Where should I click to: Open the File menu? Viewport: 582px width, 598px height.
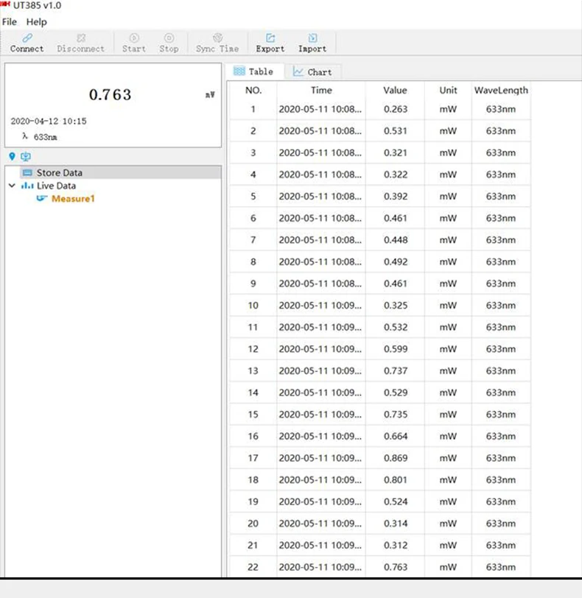10,22
